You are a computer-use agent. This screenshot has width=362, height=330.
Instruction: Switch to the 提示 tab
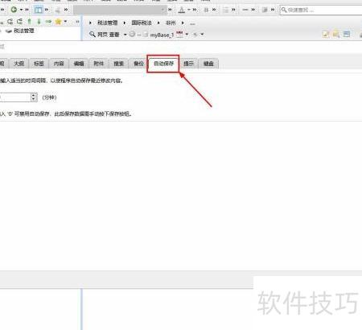[188, 64]
